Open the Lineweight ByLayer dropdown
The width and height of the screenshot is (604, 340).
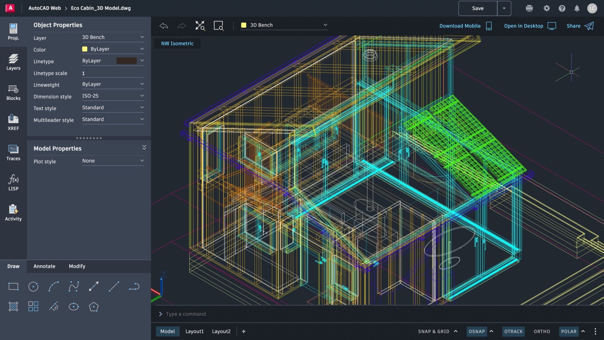point(113,84)
